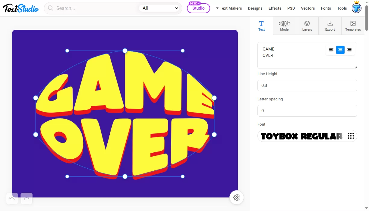Screen dimensions: 369x211
Task: Open the Vectors section
Action: [x=308, y=8]
